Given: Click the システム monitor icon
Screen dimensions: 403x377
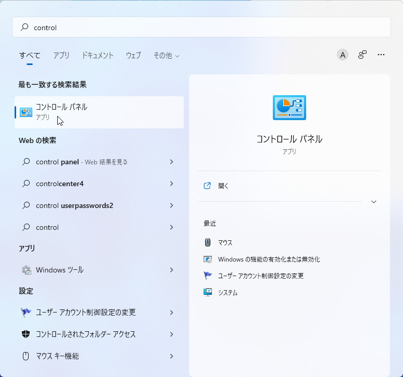Looking at the screenshot, I should click(208, 292).
